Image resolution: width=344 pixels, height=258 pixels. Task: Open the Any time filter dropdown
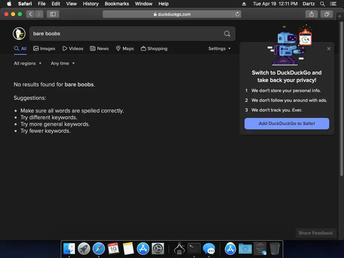coord(63,63)
